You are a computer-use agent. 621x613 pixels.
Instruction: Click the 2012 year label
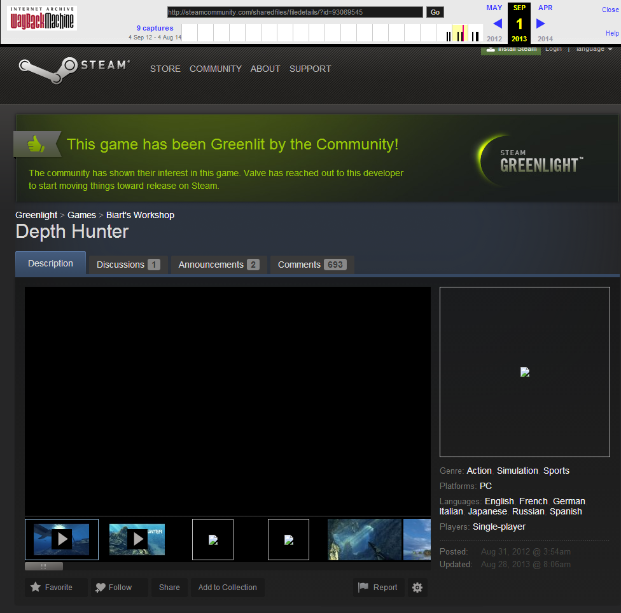click(x=494, y=39)
